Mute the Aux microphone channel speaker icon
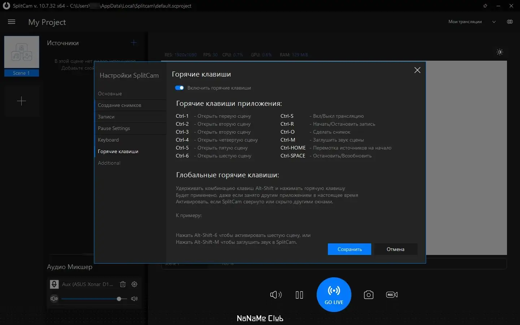This screenshot has width=520, height=325. [x=54, y=299]
